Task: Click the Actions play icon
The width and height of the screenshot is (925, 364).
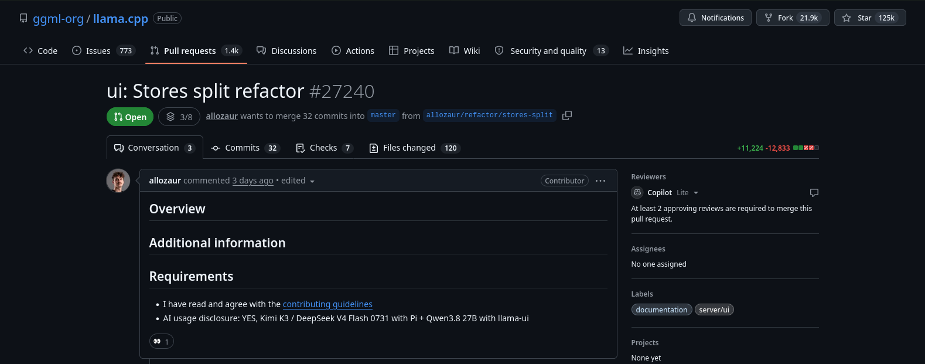Action: [336, 51]
